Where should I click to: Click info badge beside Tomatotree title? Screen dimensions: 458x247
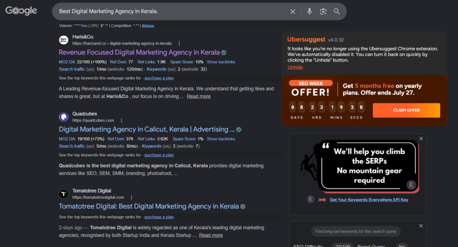pos(243,206)
